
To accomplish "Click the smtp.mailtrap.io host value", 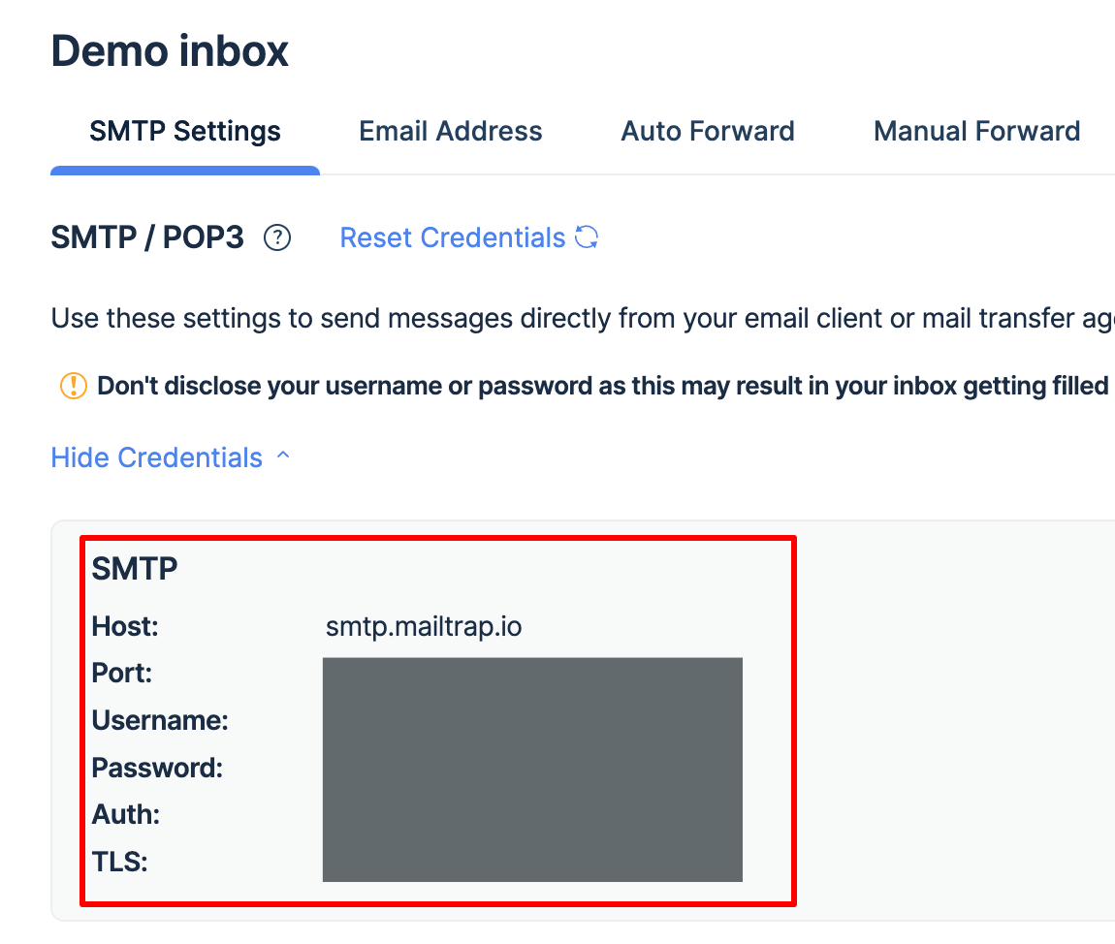I will (x=424, y=626).
